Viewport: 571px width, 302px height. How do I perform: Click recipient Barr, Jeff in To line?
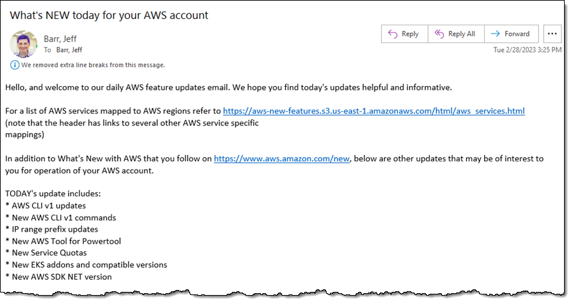[x=69, y=50]
